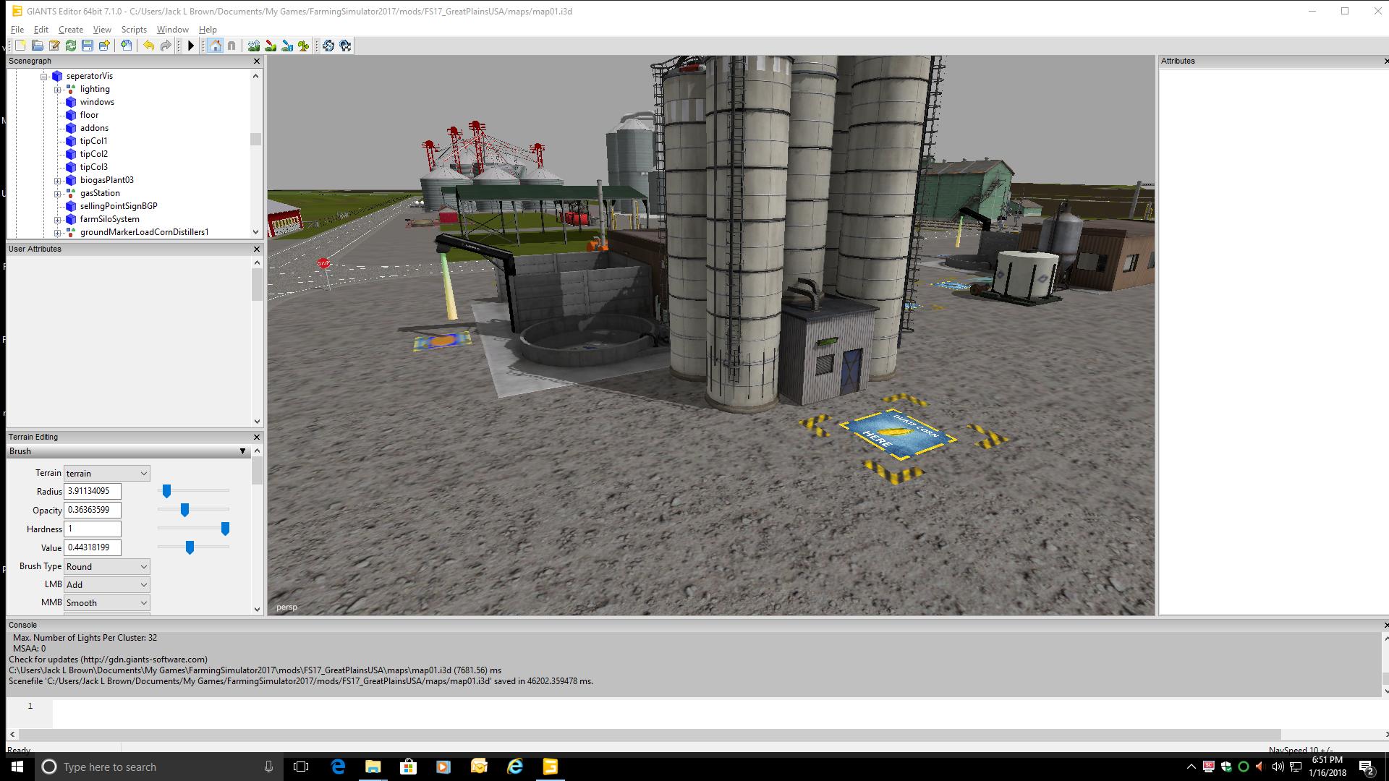Image resolution: width=1389 pixels, height=781 pixels.
Task: Open the Create menu
Action: pyautogui.click(x=71, y=30)
